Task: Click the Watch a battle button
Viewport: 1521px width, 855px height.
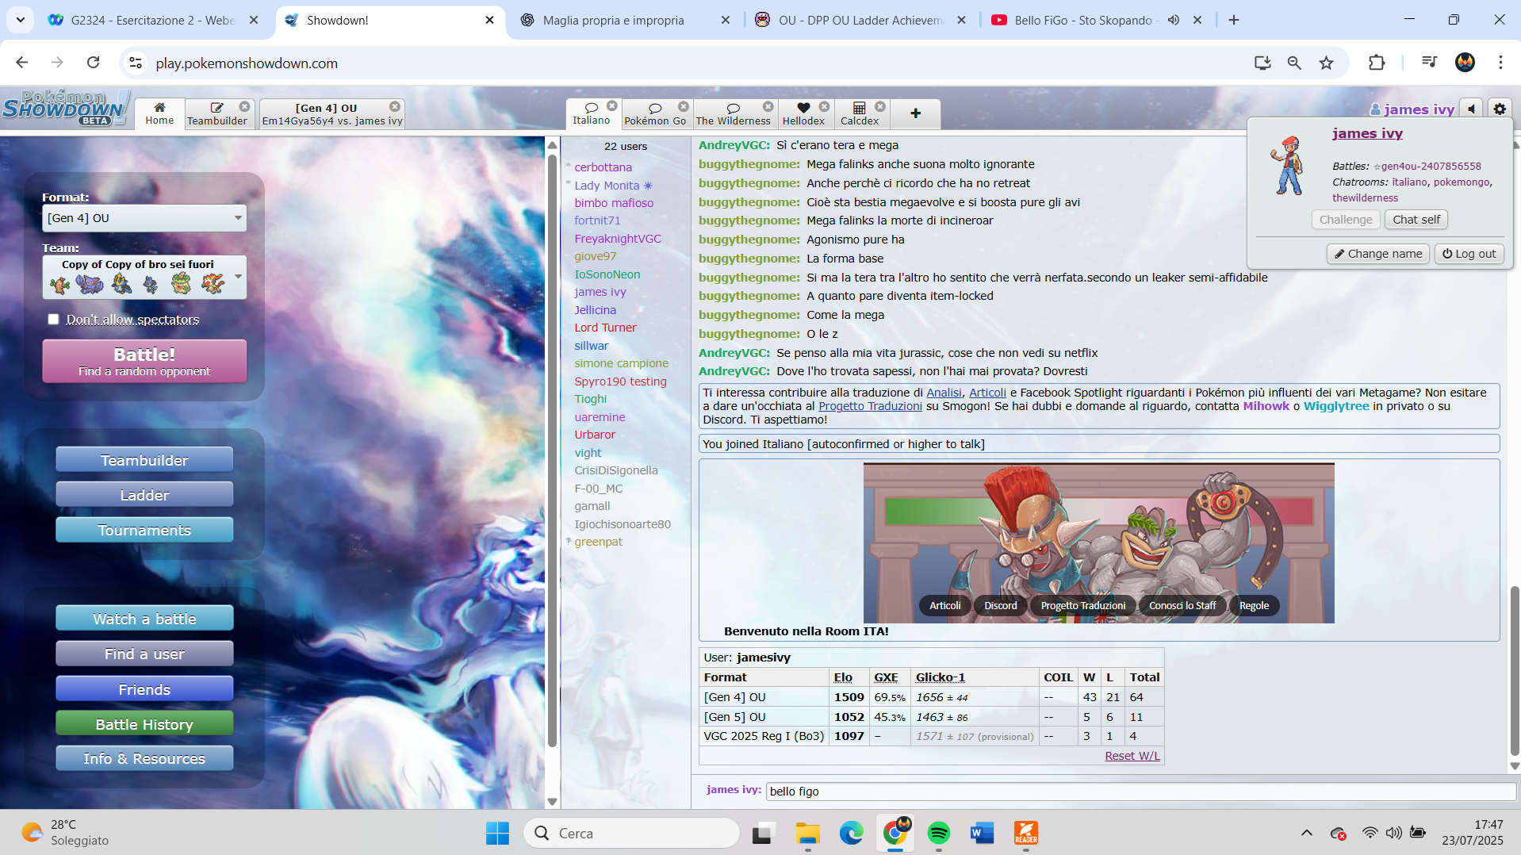Action: pos(144,619)
